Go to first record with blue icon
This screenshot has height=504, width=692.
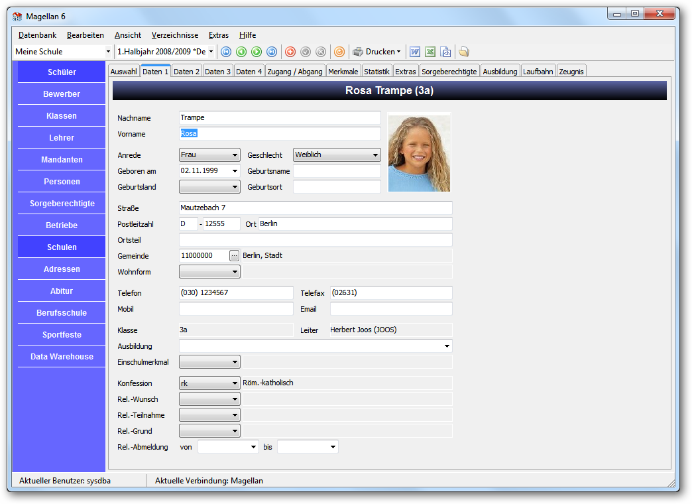pos(226,52)
